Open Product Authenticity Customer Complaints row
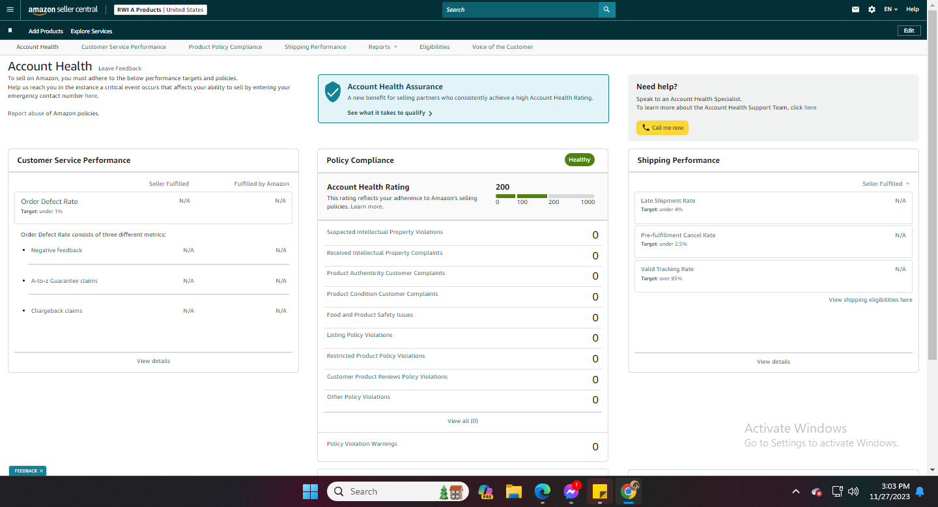938x507 pixels. (x=462, y=276)
